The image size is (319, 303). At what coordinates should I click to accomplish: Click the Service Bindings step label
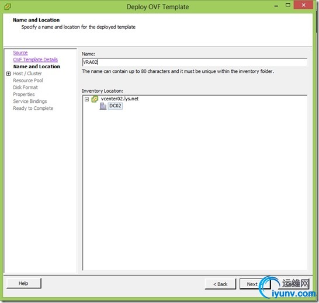click(30, 101)
